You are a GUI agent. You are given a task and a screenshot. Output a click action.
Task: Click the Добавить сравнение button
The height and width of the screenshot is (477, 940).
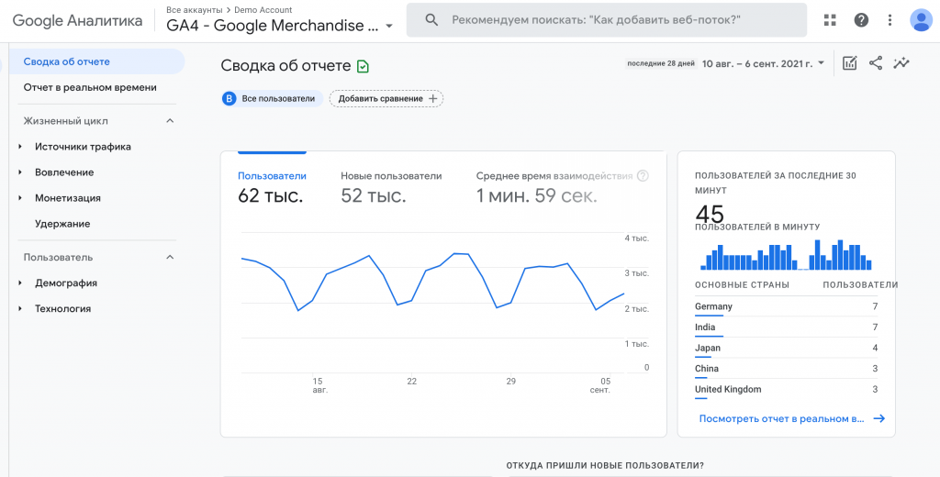click(x=386, y=98)
